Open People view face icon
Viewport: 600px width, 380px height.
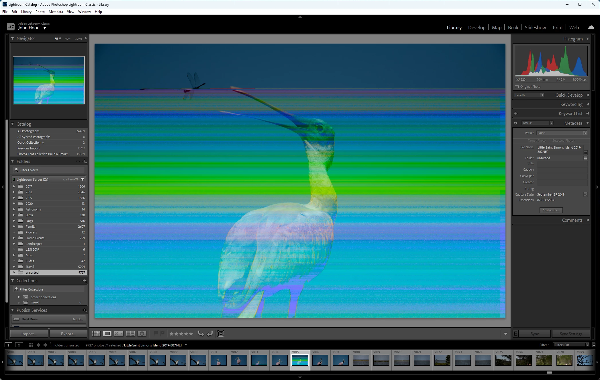[x=142, y=334]
